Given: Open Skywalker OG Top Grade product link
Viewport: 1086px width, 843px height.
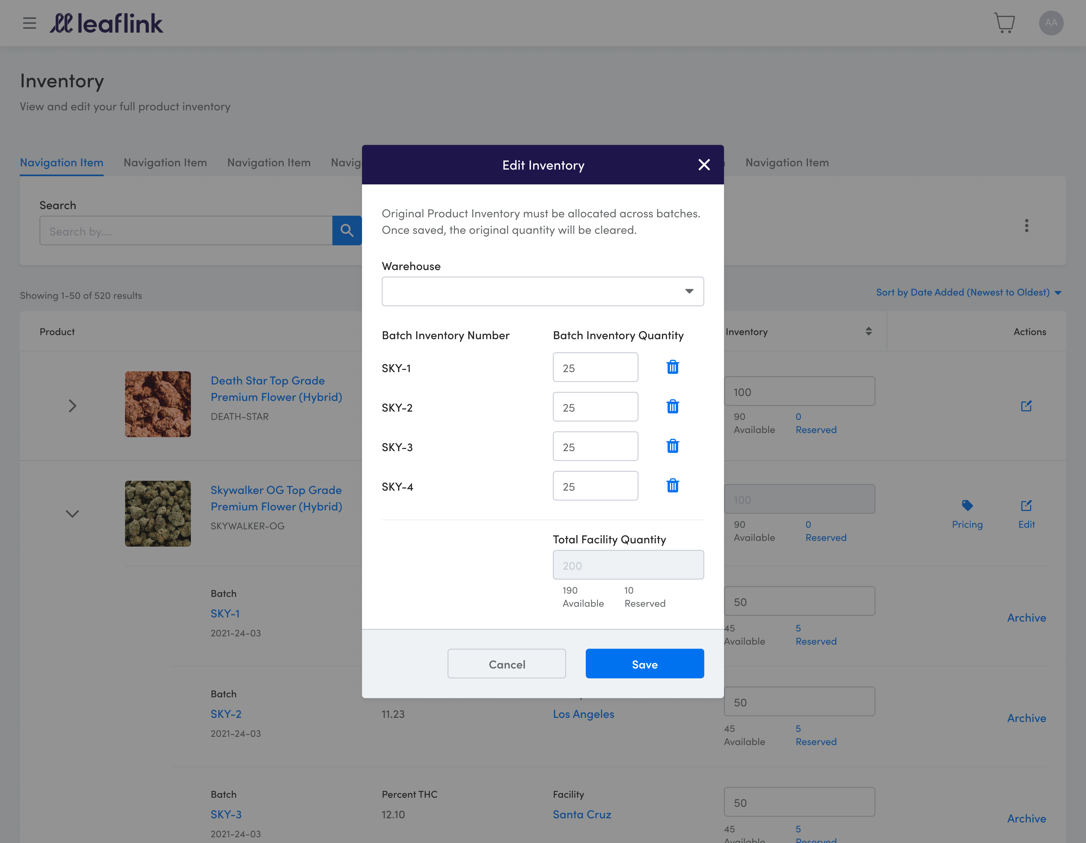Looking at the screenshot, I should point(276,498).
